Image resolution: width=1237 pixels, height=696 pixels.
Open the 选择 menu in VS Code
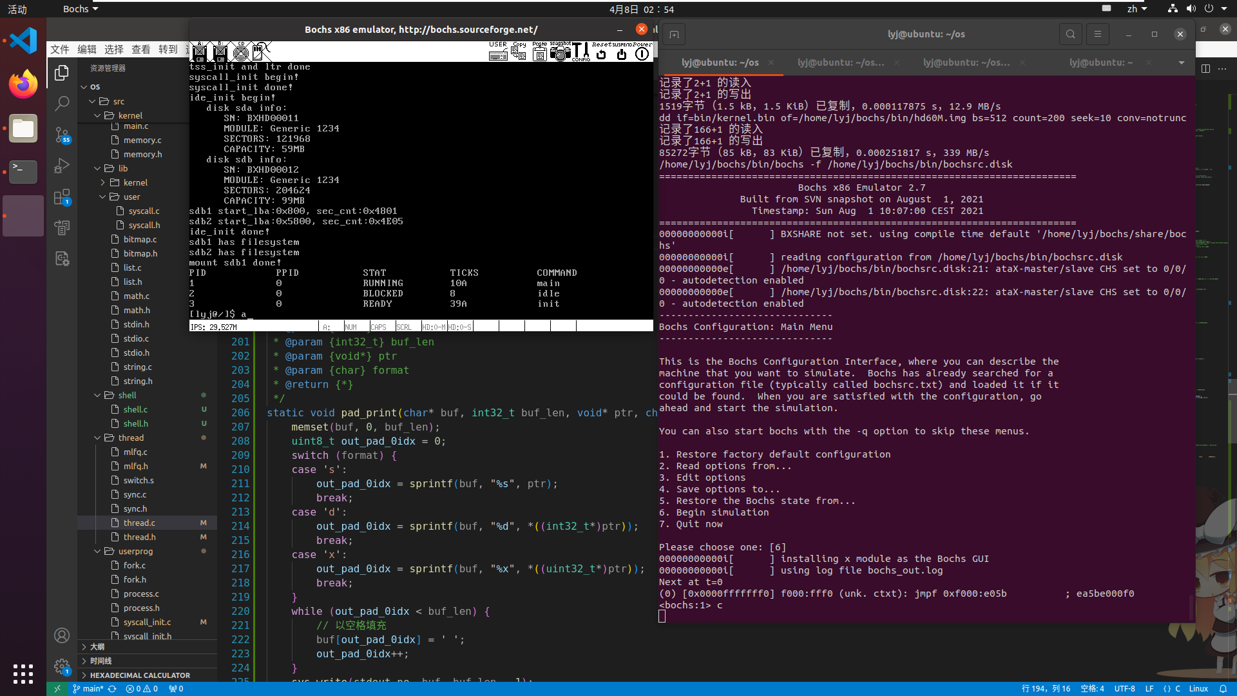(x=114, y=49)
